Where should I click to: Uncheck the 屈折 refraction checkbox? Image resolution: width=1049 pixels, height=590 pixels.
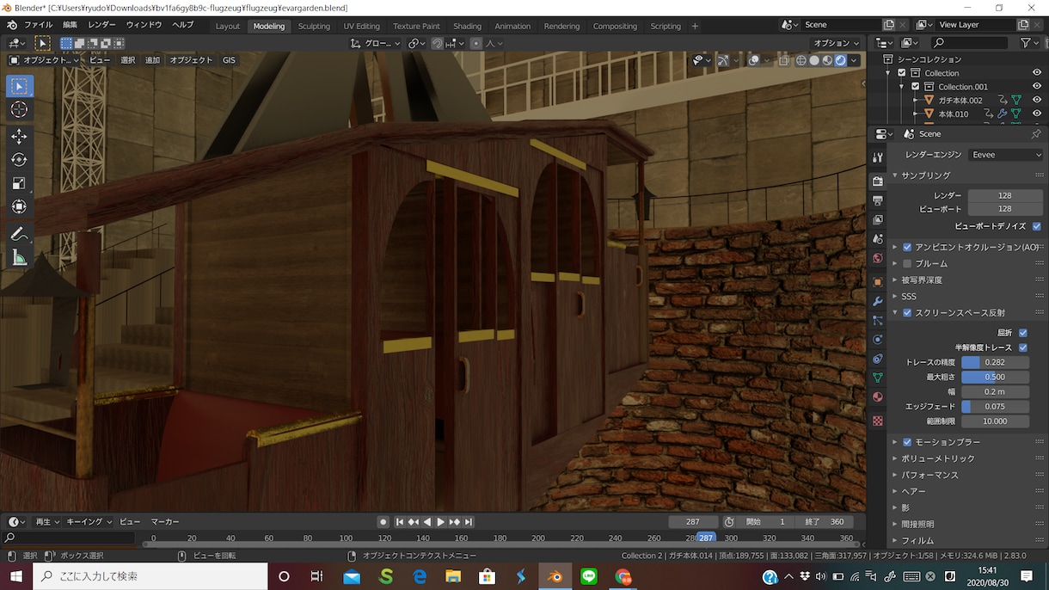click(x=1023, y=333)
